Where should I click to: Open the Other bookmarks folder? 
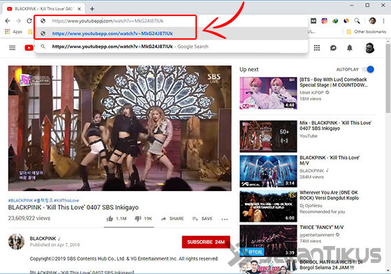366,31
